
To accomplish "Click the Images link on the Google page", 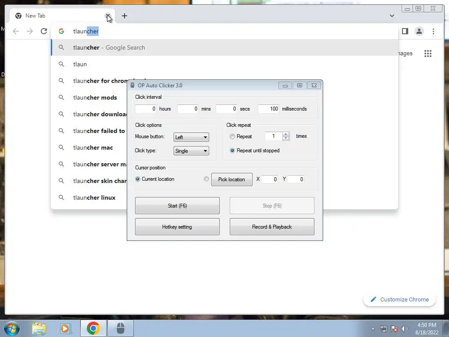I will point(405,53).
